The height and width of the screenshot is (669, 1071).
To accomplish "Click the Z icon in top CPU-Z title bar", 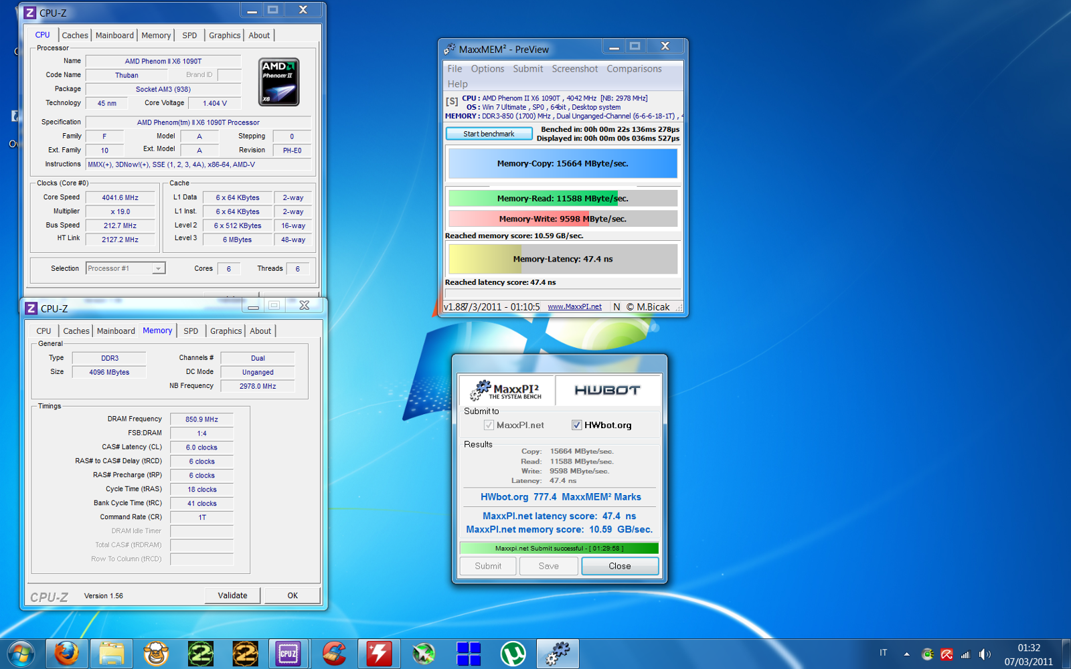I will click(30, 13).
